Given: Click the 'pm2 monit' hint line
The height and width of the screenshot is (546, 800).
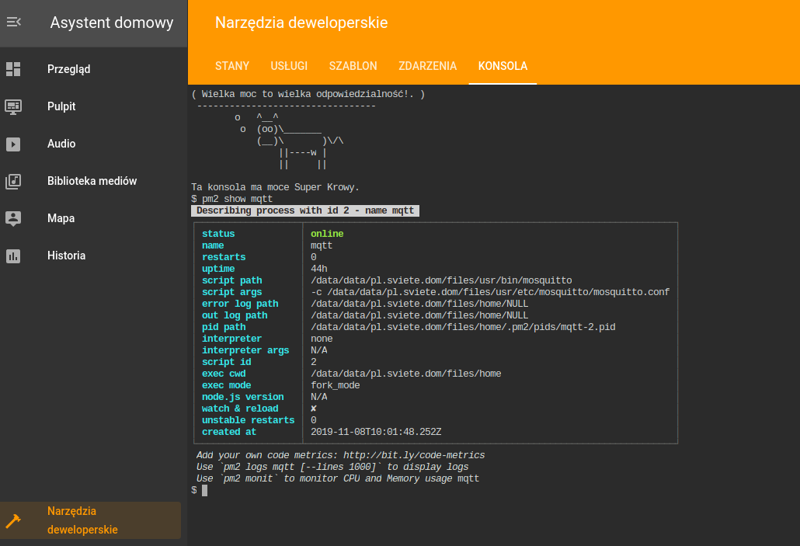Looking at the screenshot, I should coord(338,478).
